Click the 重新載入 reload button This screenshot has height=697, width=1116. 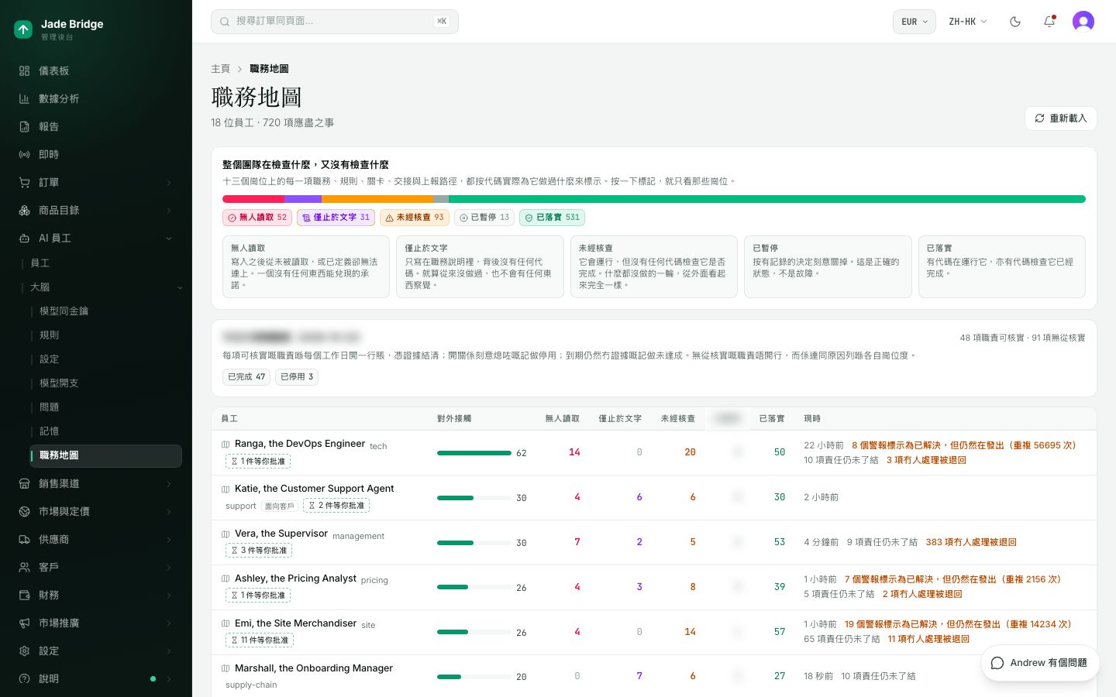coord(1060,118)
